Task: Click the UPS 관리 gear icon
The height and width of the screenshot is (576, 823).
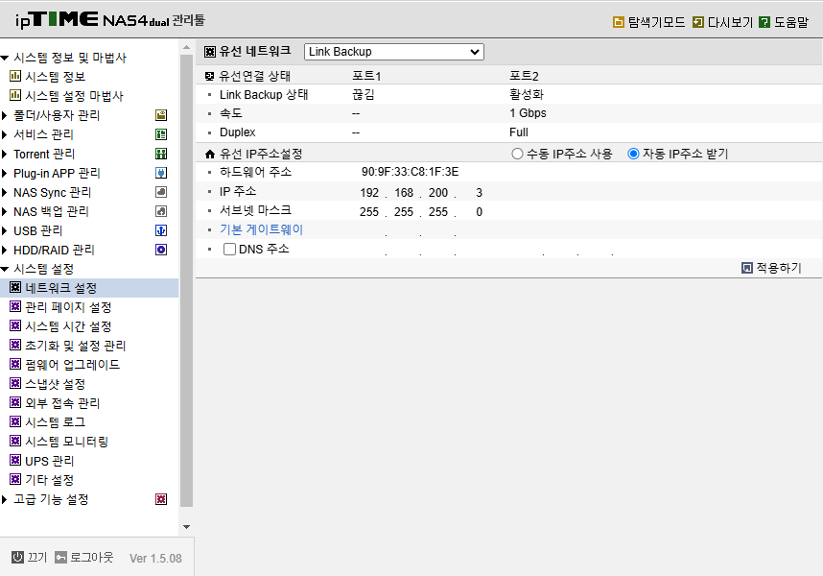Action: 15,460
